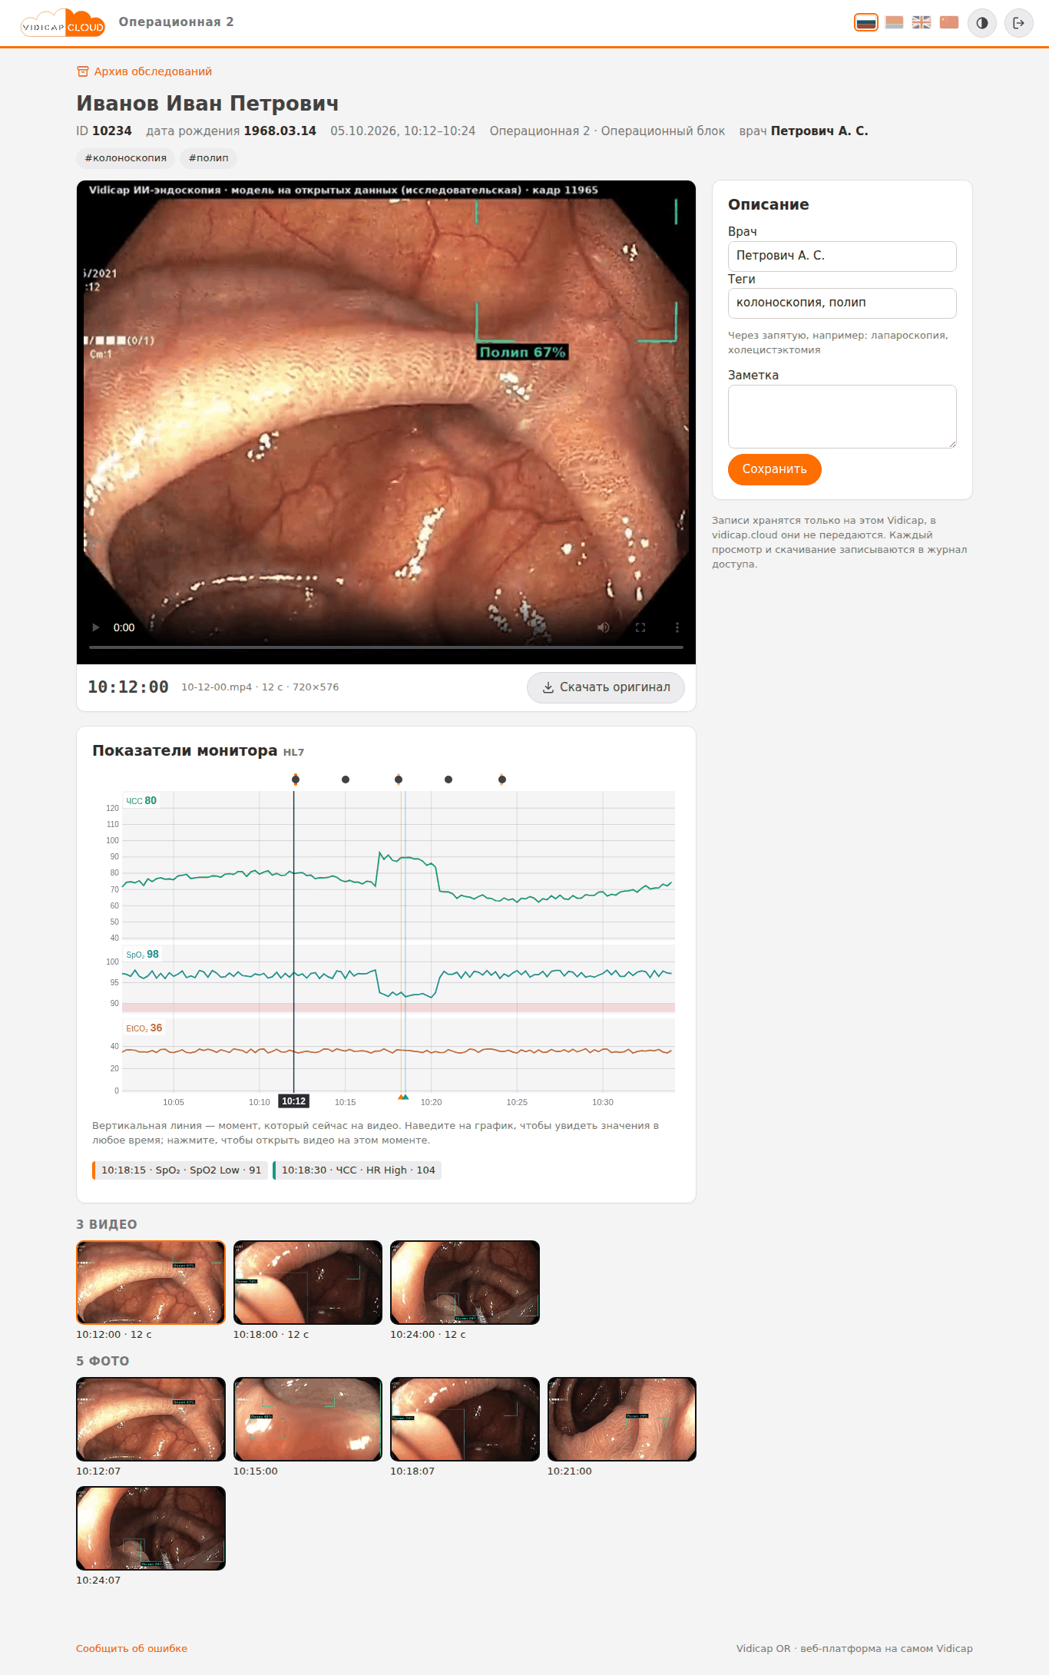This screenshot has height=1675, width=1049.
Task: Click timeline dot above 10:15
Action: pyautogui.click(x=346, y=780)
